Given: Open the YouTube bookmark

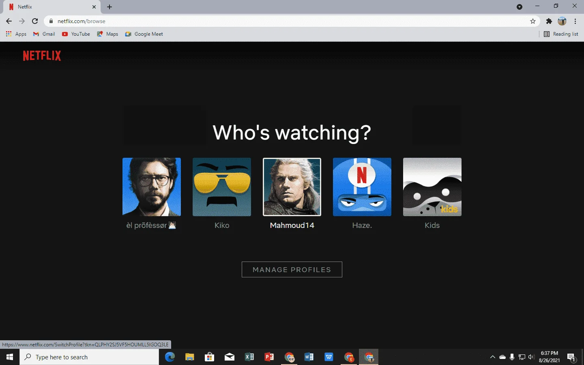Looking at the screenshot, I should (x=76, y=34).
